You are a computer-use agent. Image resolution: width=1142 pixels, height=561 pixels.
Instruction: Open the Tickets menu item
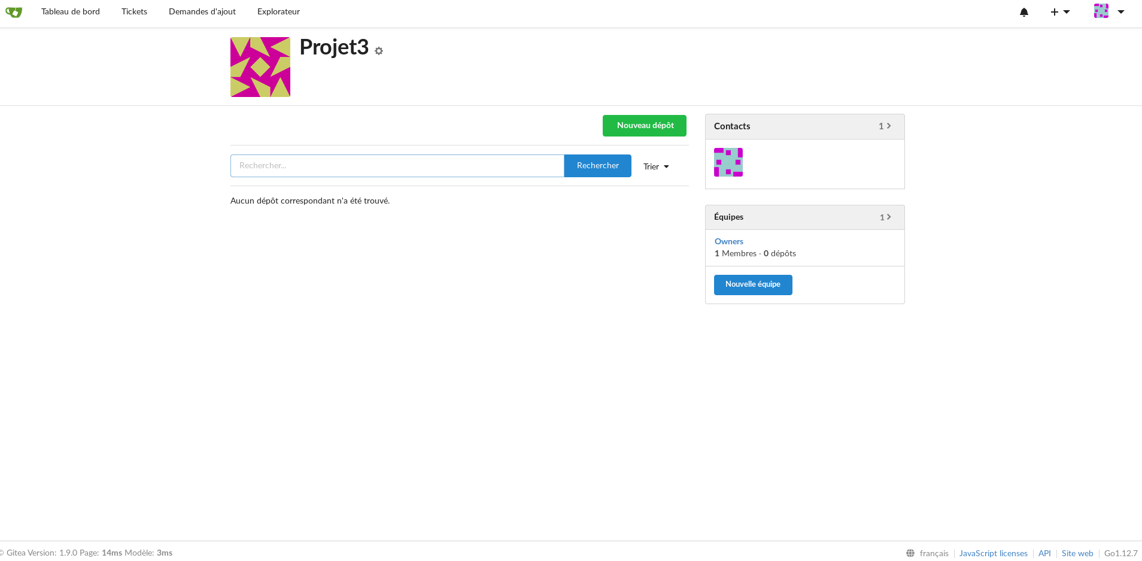click(x=134, y=12)
